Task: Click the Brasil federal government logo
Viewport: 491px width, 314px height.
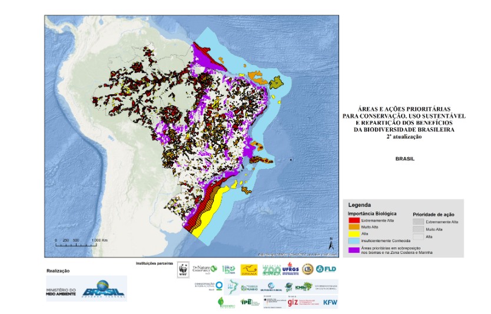Action: [104, 289]
